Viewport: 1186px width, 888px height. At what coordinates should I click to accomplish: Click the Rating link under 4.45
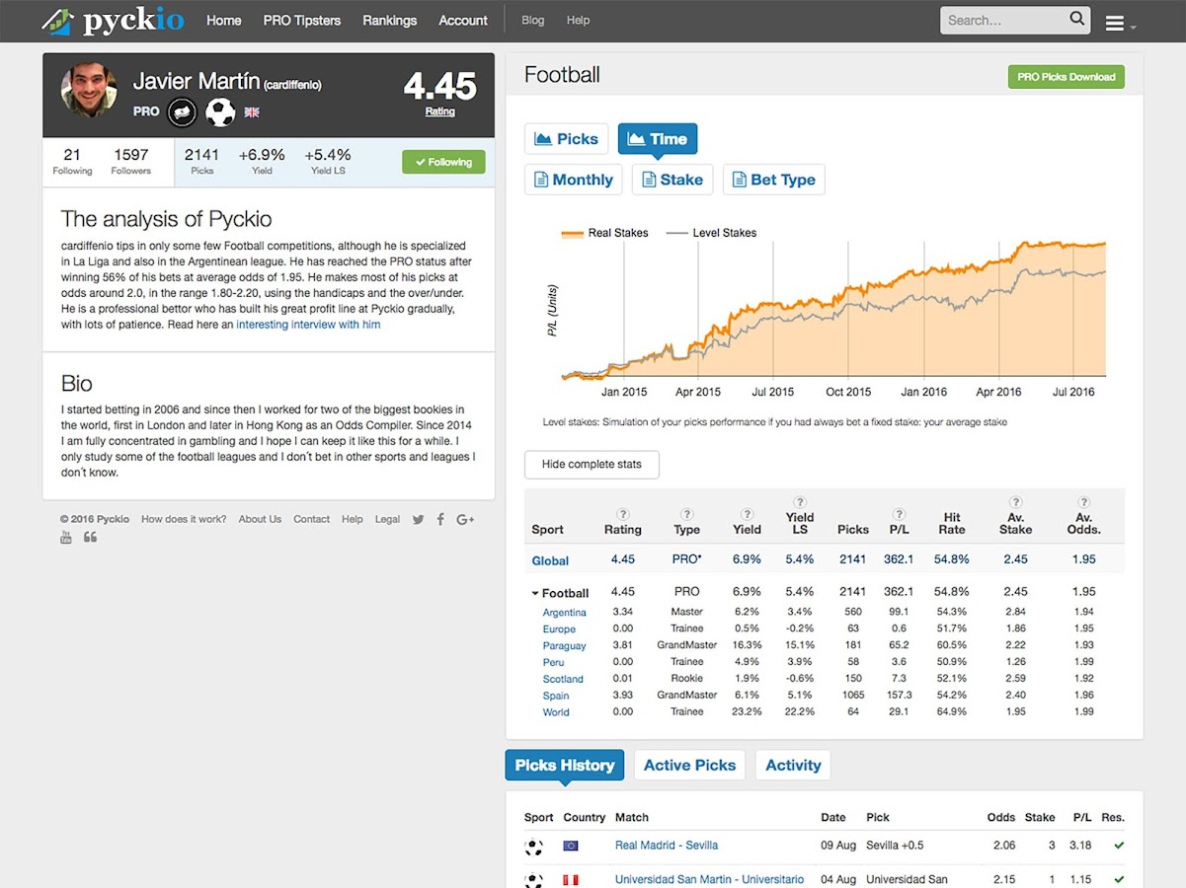pos(440,111)
